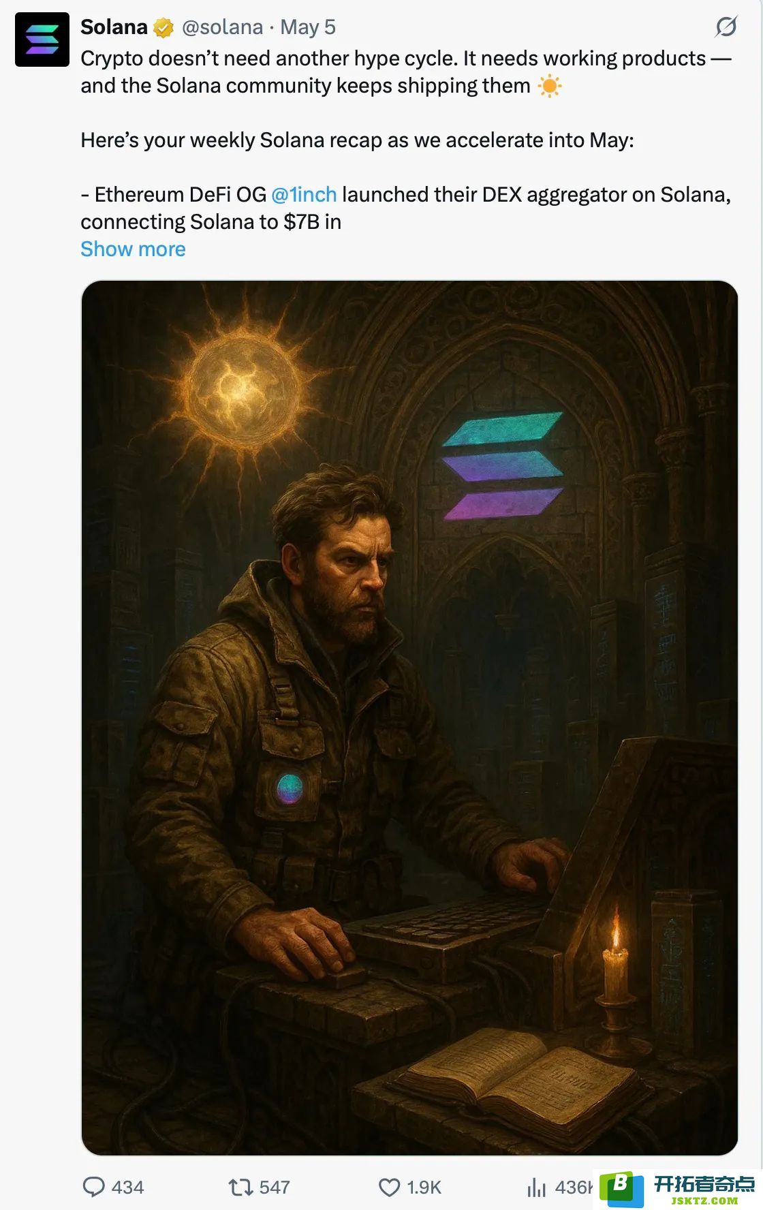This screenshot has height=1210, width=763.
Task: Reply via the comment bubble icon
Action: 93,1187
